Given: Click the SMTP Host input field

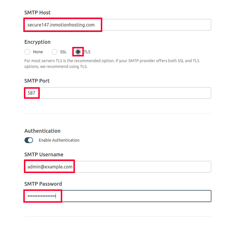Looking at the screenshot, I should coord(118,25).
